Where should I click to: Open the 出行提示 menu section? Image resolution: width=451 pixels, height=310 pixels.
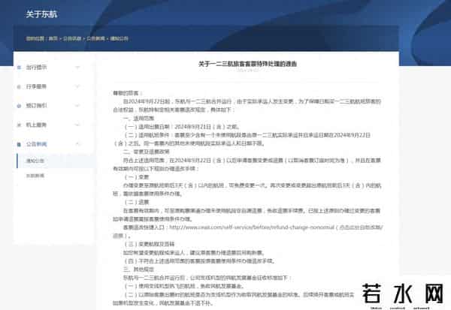[36, 68]
